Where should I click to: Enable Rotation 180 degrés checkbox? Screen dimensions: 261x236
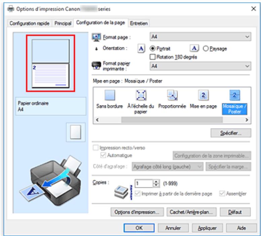click(152, 57)
